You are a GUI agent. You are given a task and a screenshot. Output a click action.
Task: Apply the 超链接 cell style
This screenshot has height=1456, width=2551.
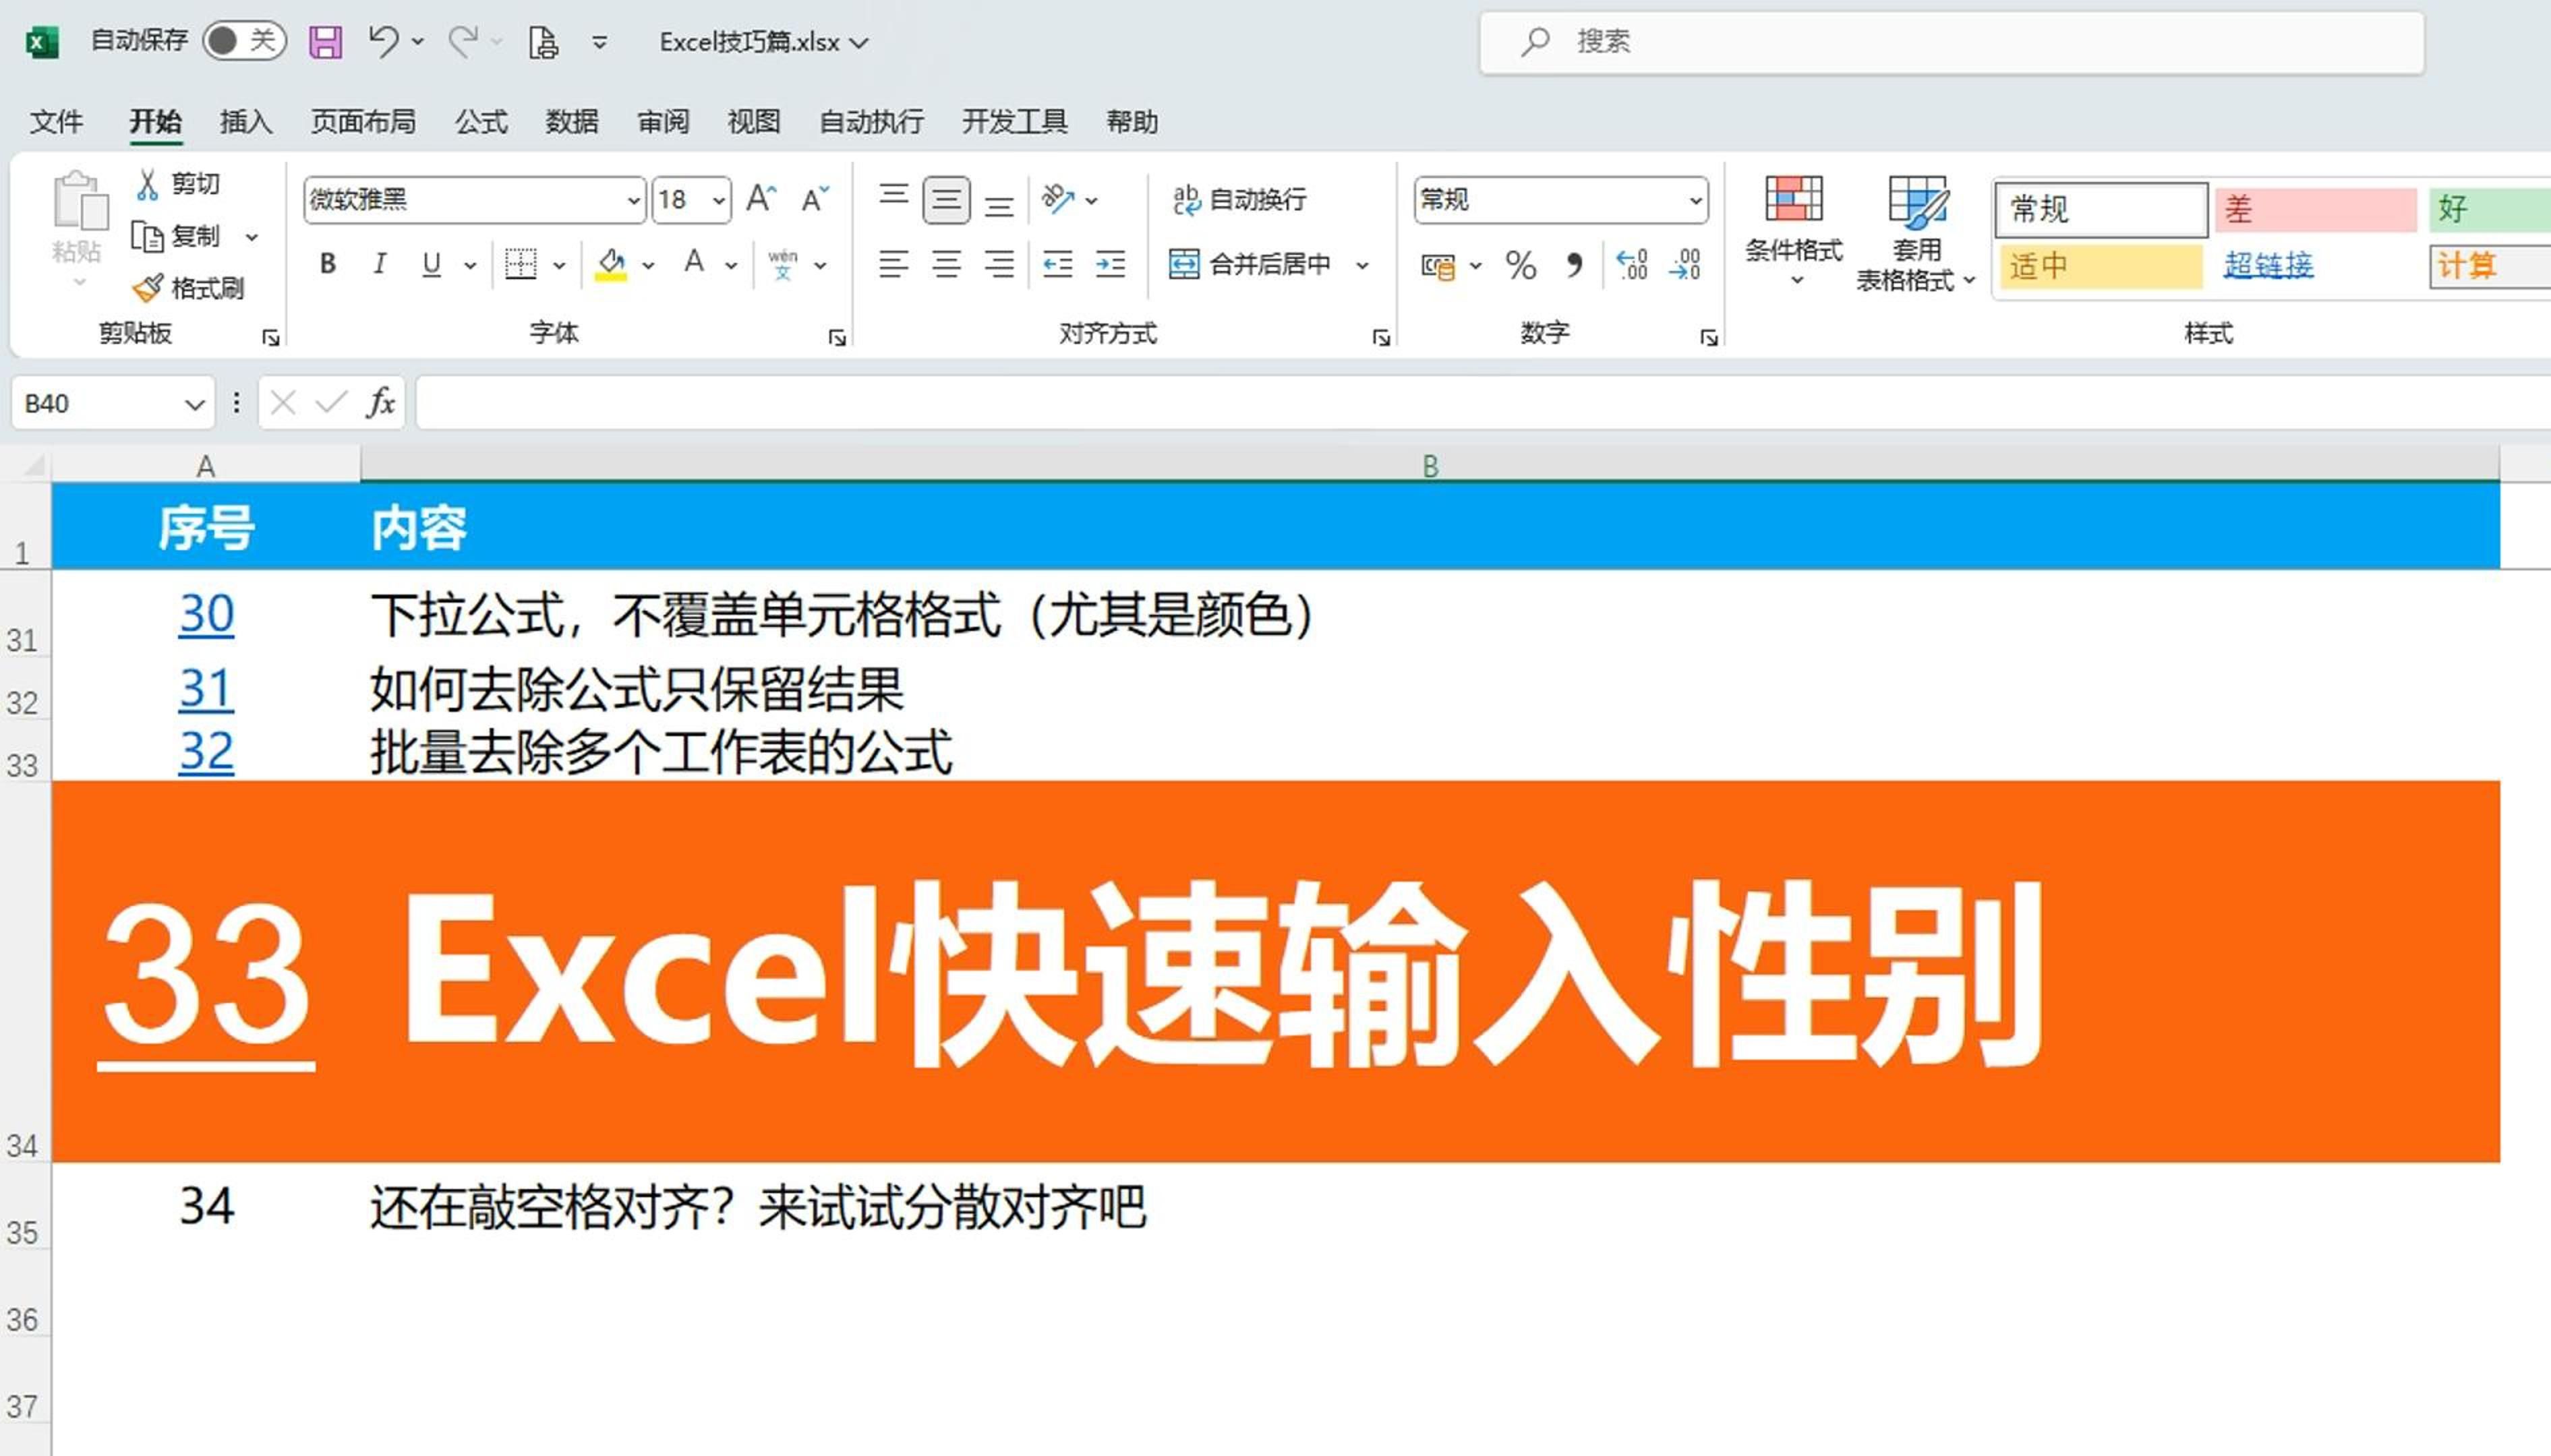coord(2269,264)
